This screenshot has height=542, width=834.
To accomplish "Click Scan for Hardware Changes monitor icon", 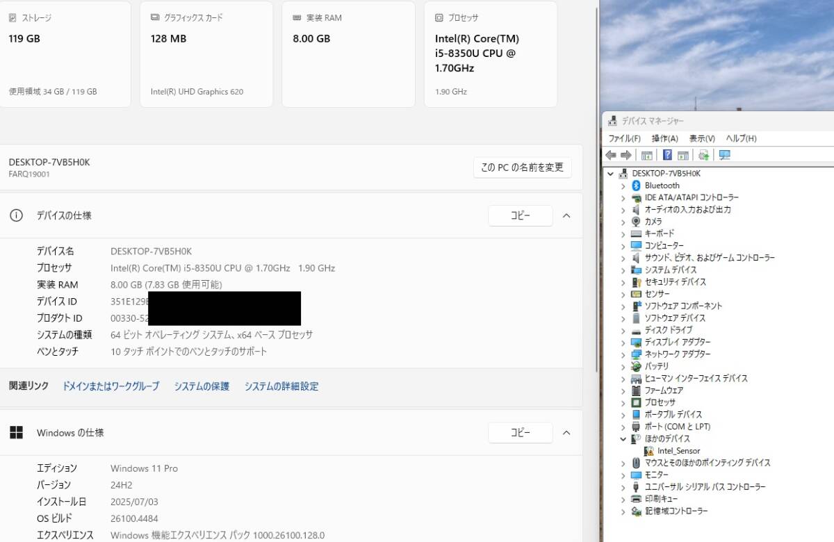I will (725, 155).
